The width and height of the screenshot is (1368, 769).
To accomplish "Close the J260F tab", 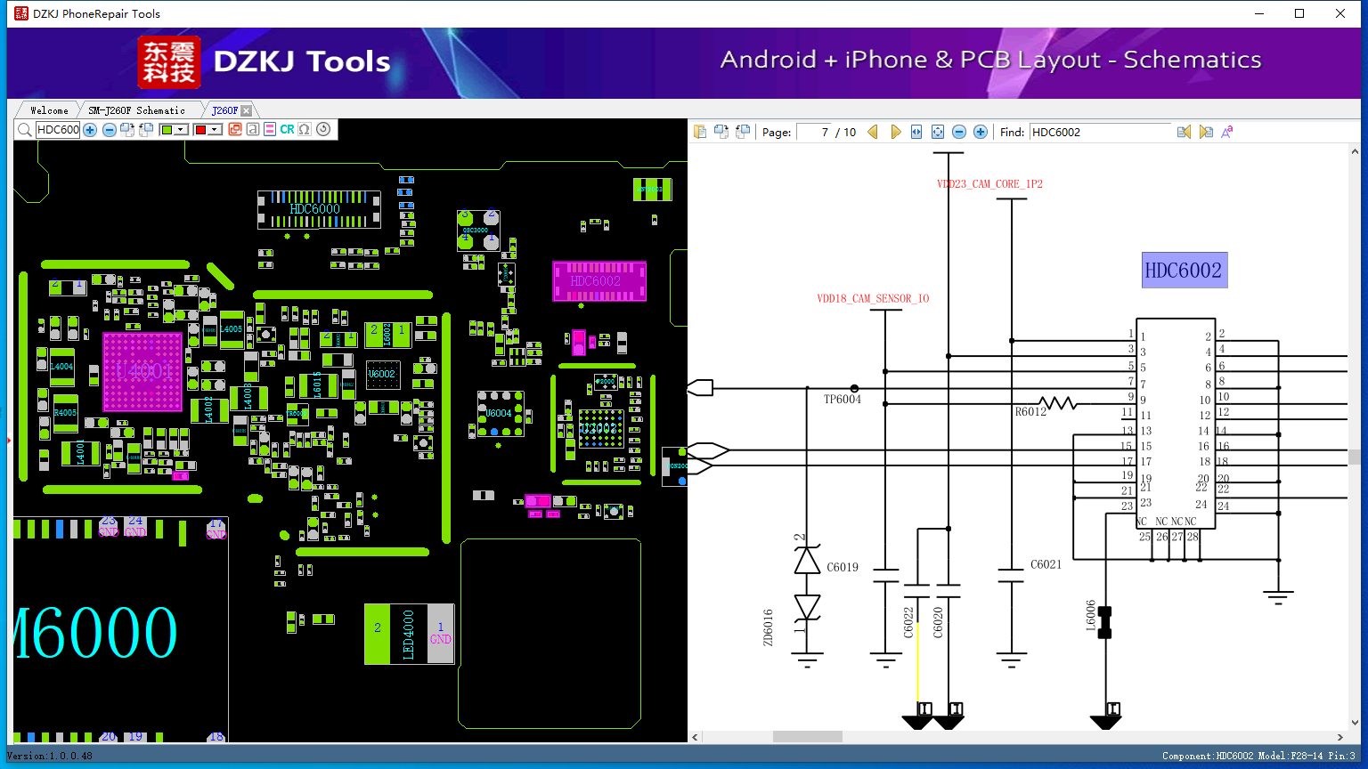I will 247,110.
